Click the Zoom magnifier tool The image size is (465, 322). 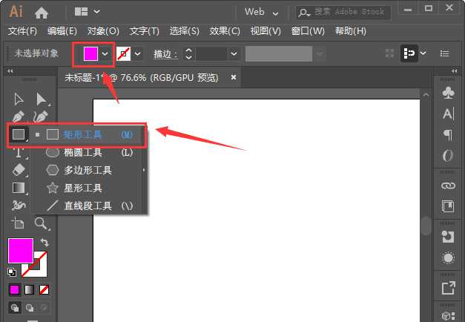42,223
